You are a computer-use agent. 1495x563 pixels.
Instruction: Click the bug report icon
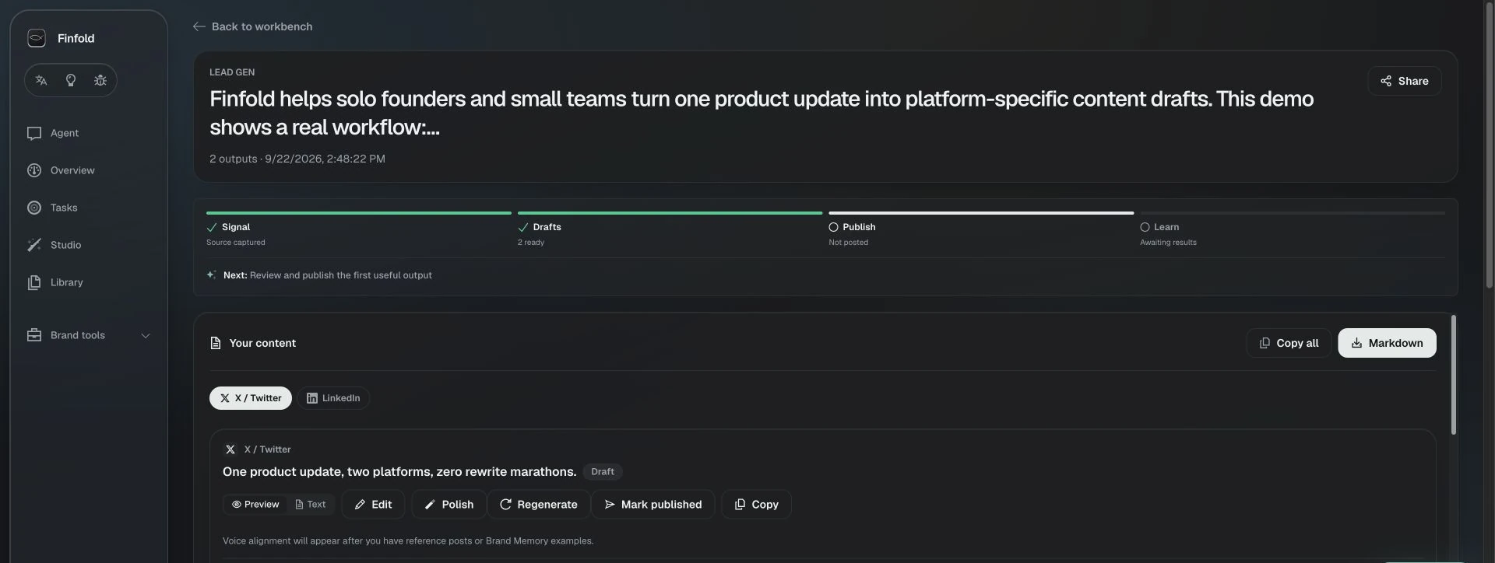100,80
